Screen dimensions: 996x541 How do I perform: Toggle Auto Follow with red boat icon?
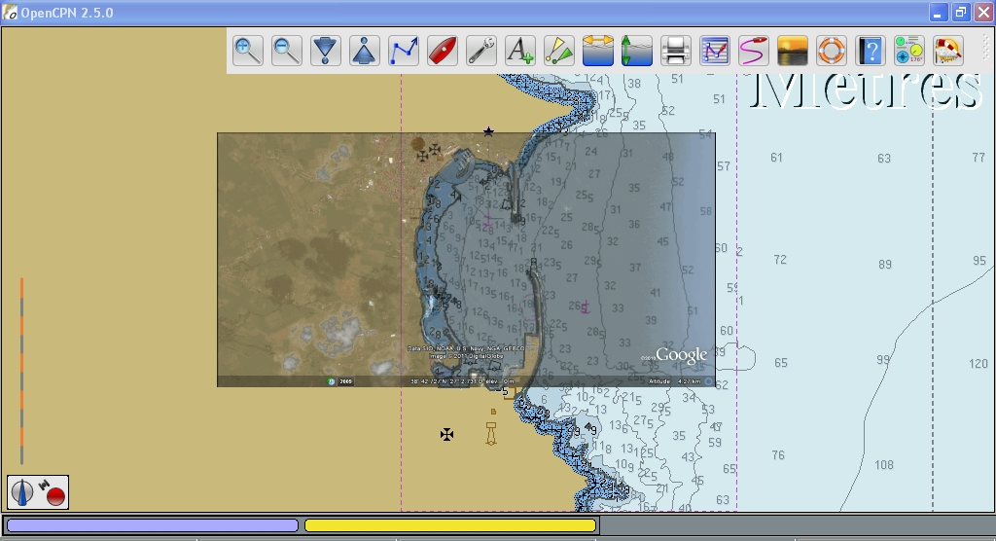tap(443, 51)
